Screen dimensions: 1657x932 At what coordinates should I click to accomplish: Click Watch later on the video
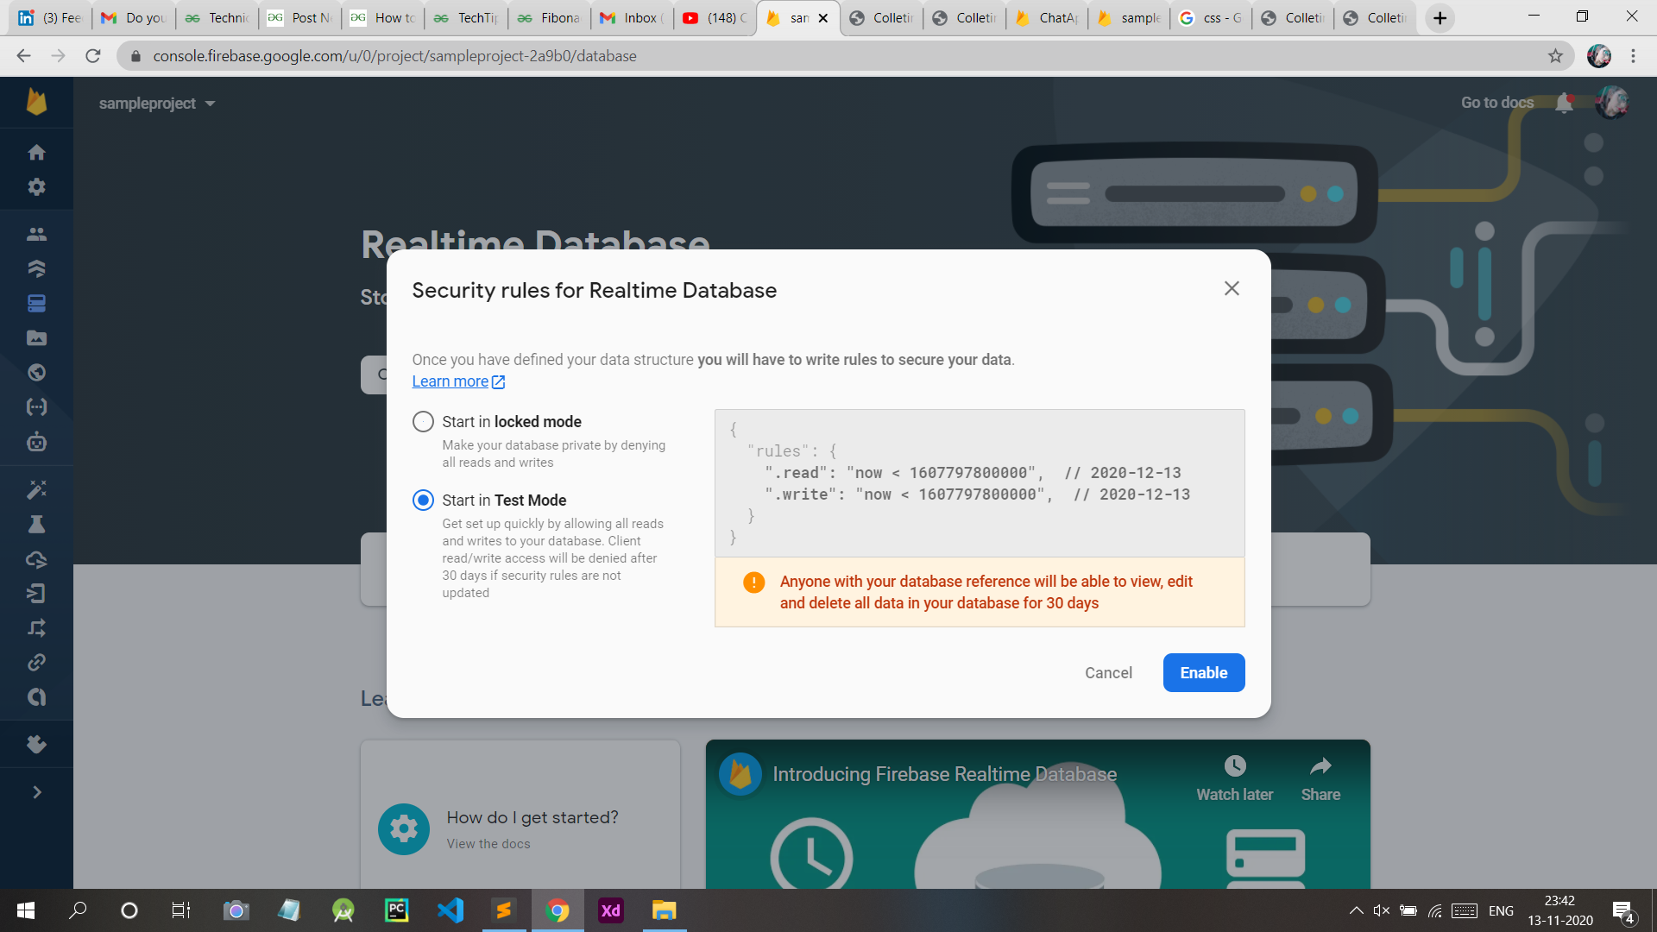1234,779
